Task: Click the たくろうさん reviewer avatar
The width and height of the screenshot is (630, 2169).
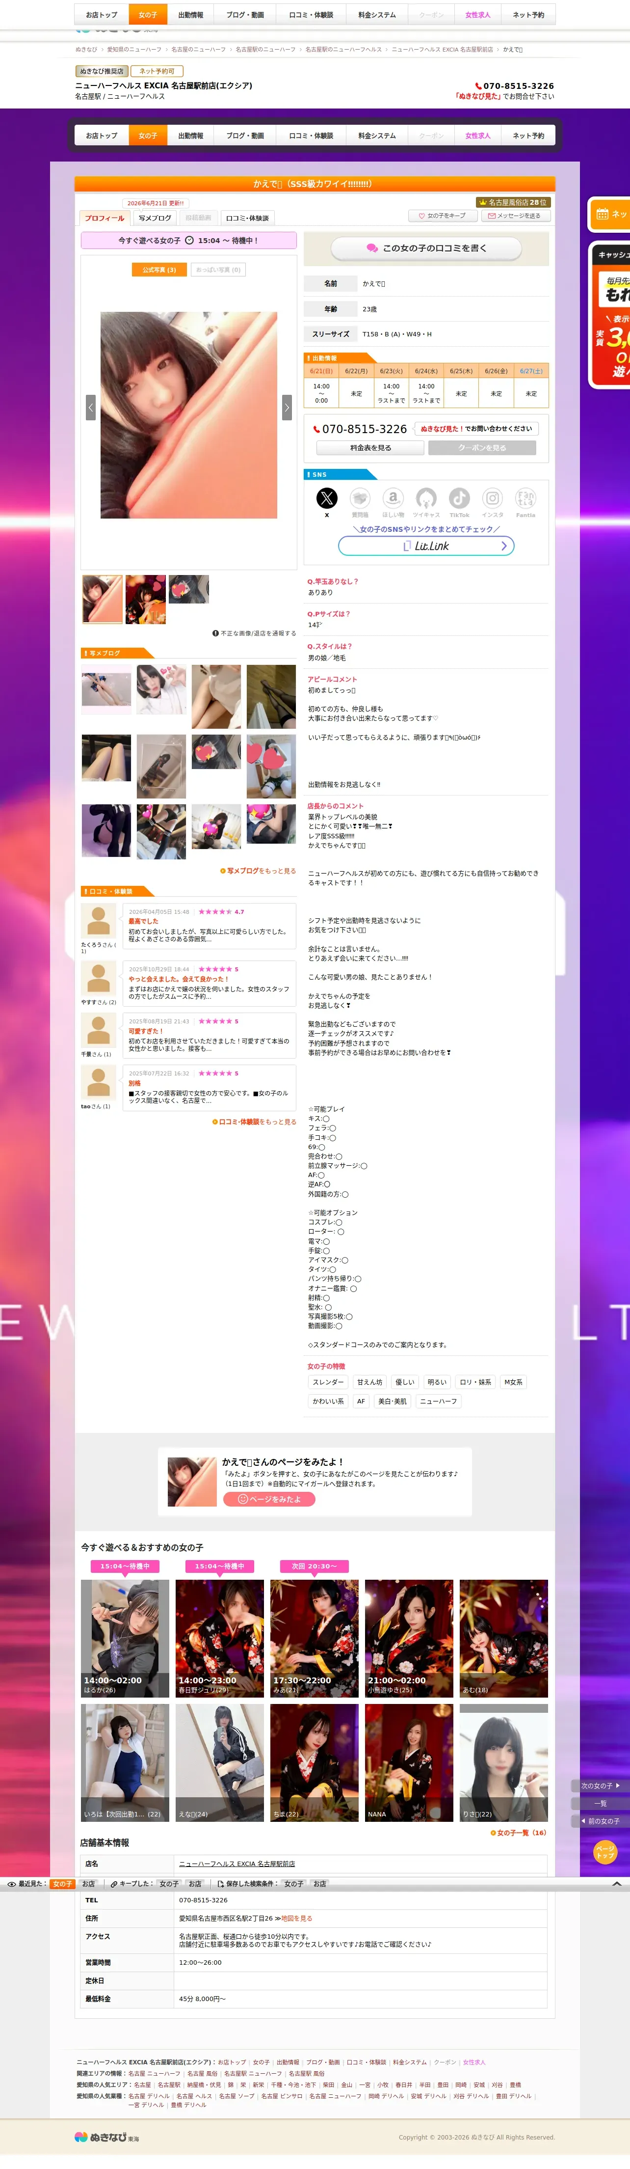Action: pyautogui.click(x=99, y=921)
